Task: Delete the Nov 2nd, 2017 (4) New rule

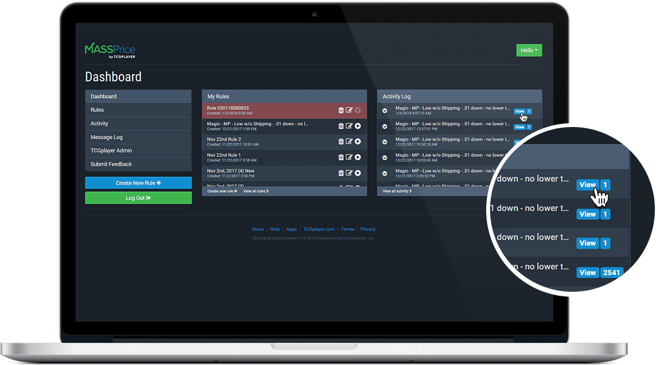Action: [341, 173]
